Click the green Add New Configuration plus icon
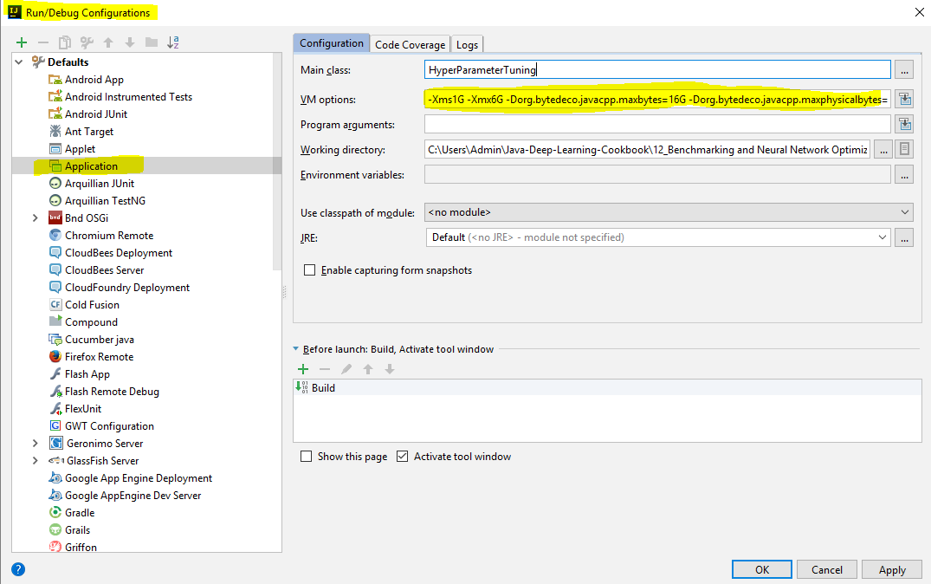 coord(22,42)
